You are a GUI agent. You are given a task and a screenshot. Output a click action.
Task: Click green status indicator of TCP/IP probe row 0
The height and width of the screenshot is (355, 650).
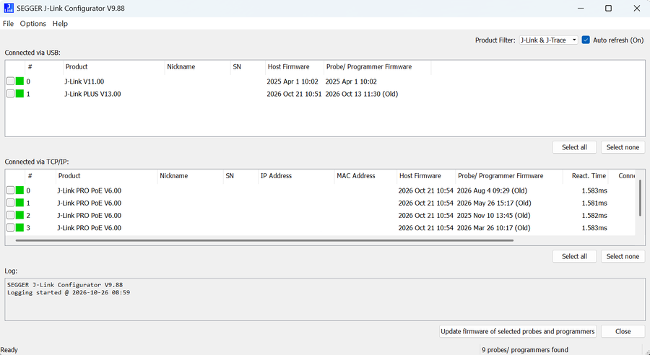point(19,190)
